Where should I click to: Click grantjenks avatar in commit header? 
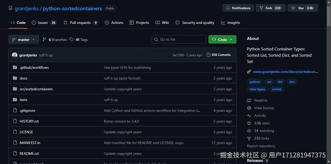[15, 55]
